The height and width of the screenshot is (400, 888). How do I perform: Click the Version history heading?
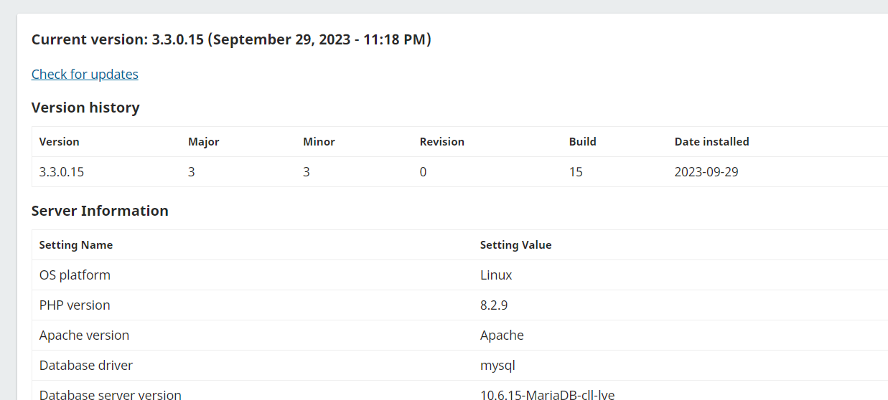85,108
